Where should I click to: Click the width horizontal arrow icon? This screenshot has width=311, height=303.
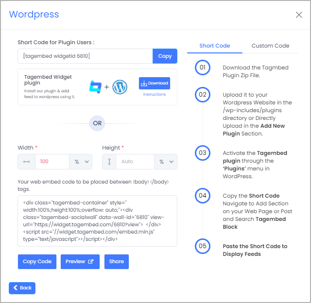click(26, 162)
